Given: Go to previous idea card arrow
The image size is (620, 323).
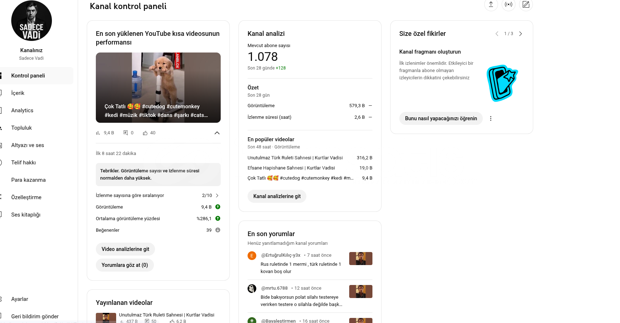Looking at the screenshot, I should (x=497, y=34).
